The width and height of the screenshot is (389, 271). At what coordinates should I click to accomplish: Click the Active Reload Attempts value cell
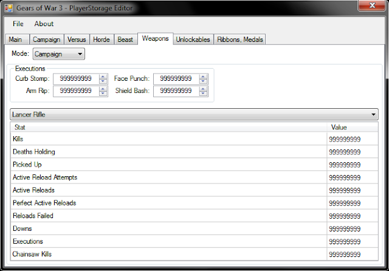pyautogui.click(x=353, y=177)
